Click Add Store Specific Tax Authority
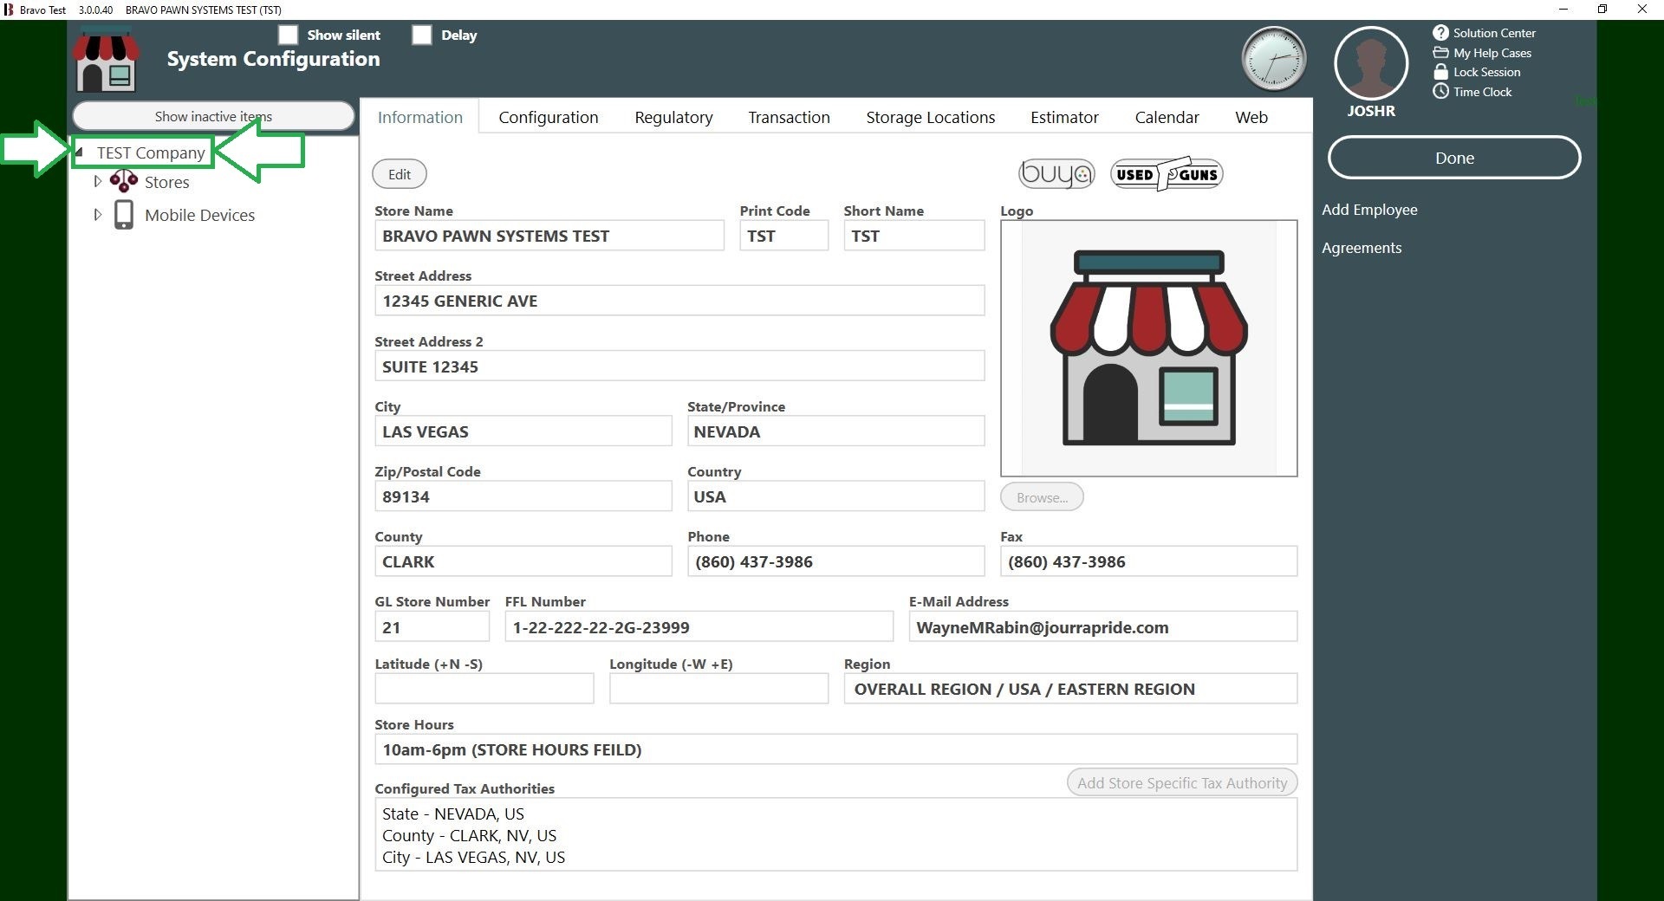Screen dimensions: 1664x901 (x=1182, y=783)
